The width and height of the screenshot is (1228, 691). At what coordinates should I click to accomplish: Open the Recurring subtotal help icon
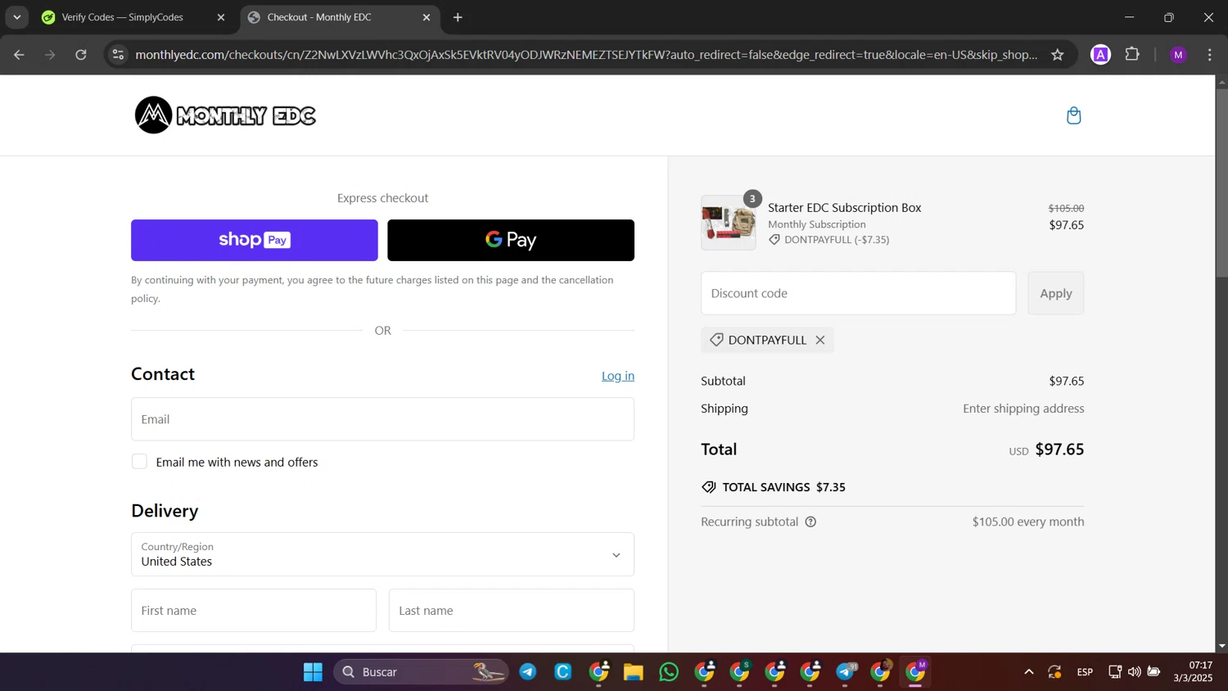tap(810, 522)
